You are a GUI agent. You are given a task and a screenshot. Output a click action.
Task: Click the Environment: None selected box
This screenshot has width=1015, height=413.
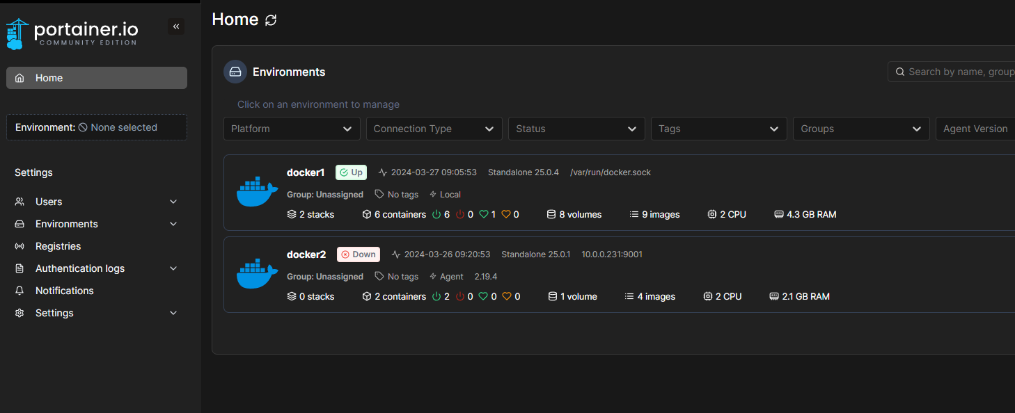pyautogui.click(x=97, y=127)
